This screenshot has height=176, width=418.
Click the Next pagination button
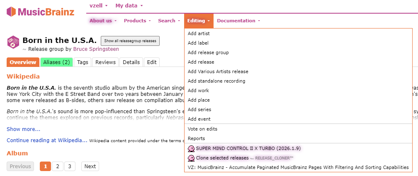pyautogui.click(x=90, y=166)
